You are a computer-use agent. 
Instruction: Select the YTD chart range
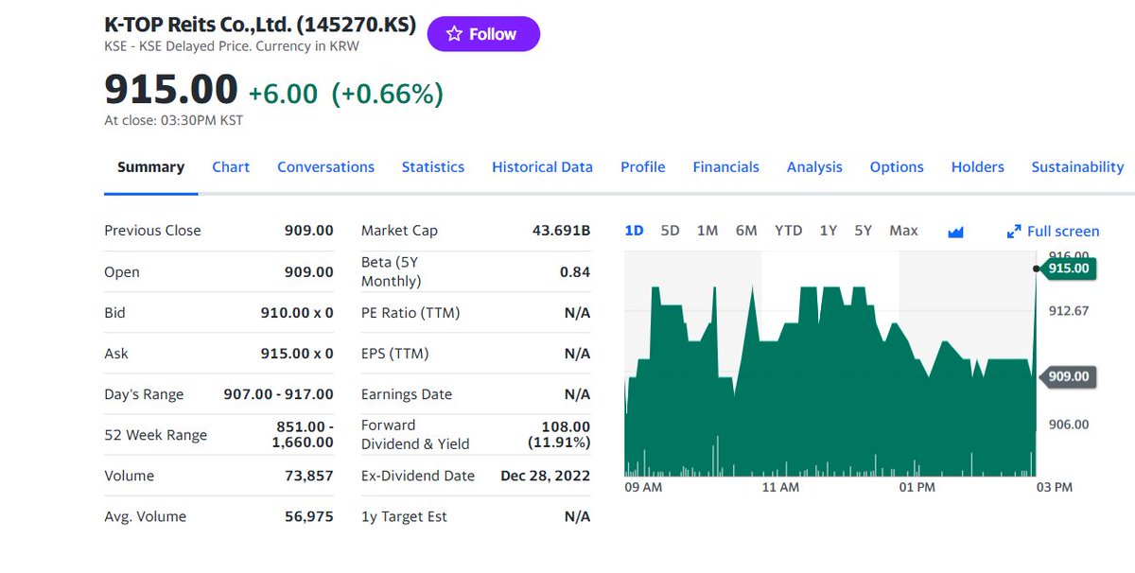click(788, 231)
